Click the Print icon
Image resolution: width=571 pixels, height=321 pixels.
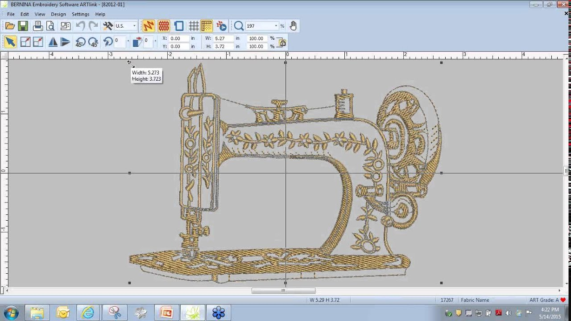38,26
